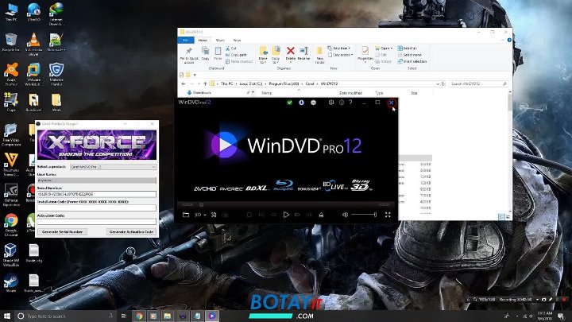Click the WinDVD playback seek bar
Screen dimensions: 572x322
pos(285,204)
